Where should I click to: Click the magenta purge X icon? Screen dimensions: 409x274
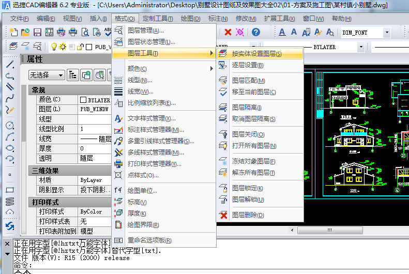(240, 33)
